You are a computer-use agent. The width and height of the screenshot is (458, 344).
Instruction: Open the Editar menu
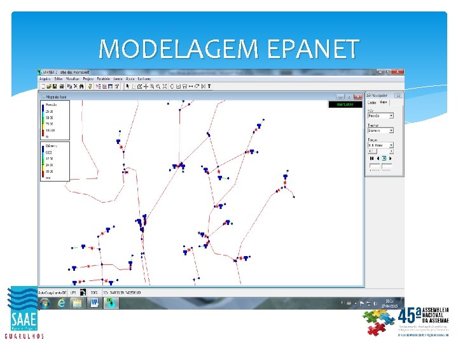click(59, 79)
